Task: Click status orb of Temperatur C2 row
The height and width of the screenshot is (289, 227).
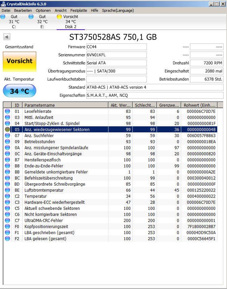Action: [x=7, y=196]
